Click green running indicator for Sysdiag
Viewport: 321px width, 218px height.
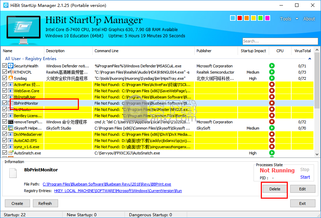[272, 78]
